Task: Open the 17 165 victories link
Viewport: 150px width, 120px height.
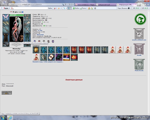Action: (x=40, y=30)
